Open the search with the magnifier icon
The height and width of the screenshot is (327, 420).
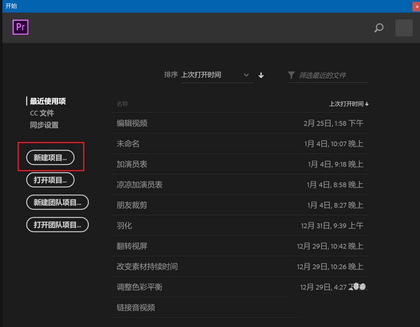pyautogui.click(x=378, y=28)
